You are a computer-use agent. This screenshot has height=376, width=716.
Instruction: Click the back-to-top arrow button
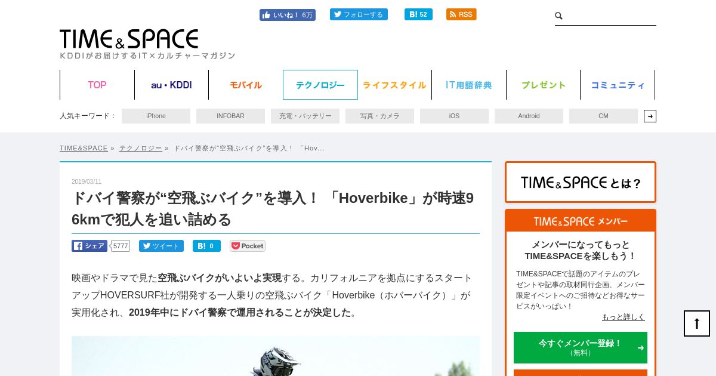tap(697, 323)
